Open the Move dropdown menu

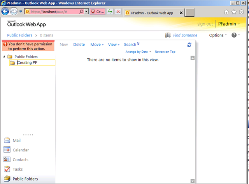pyautogui.click(x=97, y=45)
